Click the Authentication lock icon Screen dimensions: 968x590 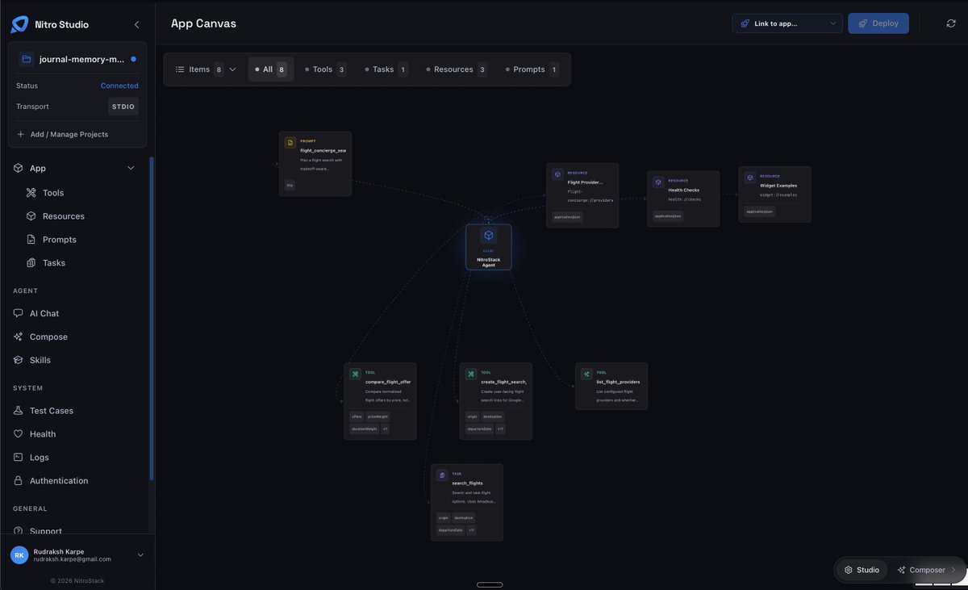tap(19, 481)
